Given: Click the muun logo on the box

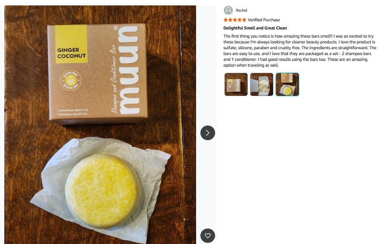Looking at the screenshot, I should [128, 70].
